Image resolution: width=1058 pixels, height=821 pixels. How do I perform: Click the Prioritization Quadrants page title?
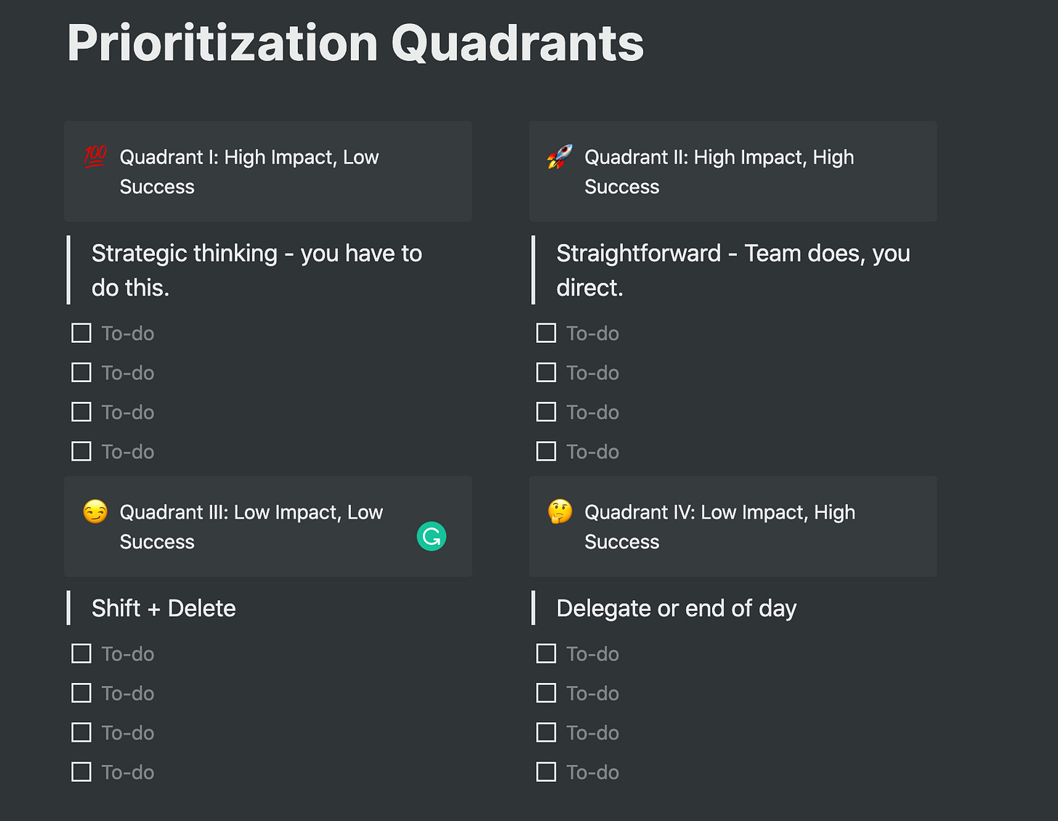355,44
